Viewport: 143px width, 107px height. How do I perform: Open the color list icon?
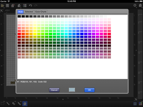click(x=25, y=6)
